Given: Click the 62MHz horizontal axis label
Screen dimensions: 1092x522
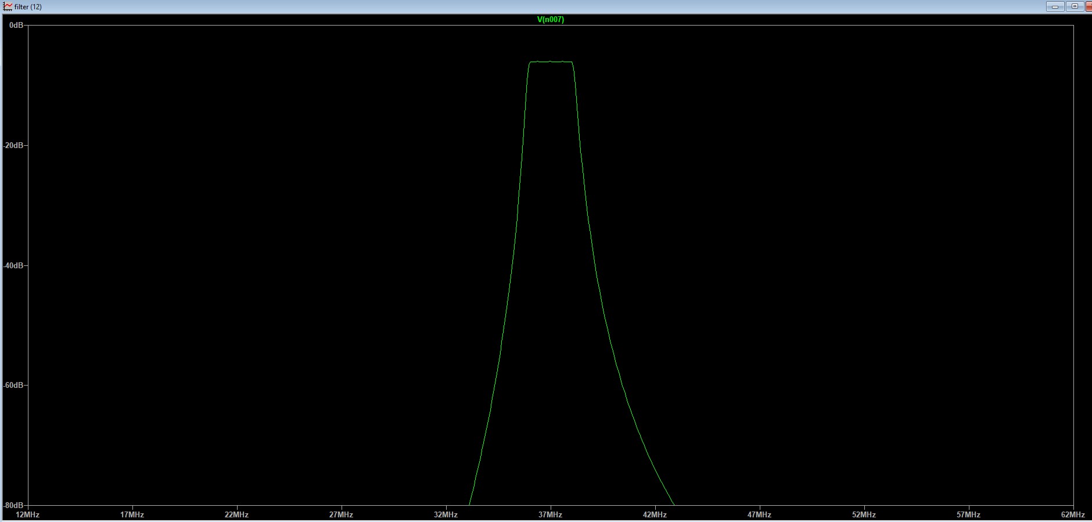Looking at the screenshot, I should click(x=1072, y=514).
